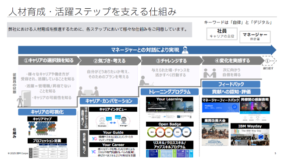Viewport: 285px width, 166px height.
Task: Open the リスキル program blue image thumbnail
Action: [170, 153]
